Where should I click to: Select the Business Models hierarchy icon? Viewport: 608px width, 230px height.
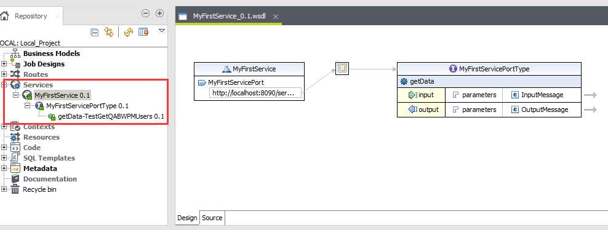15,54
